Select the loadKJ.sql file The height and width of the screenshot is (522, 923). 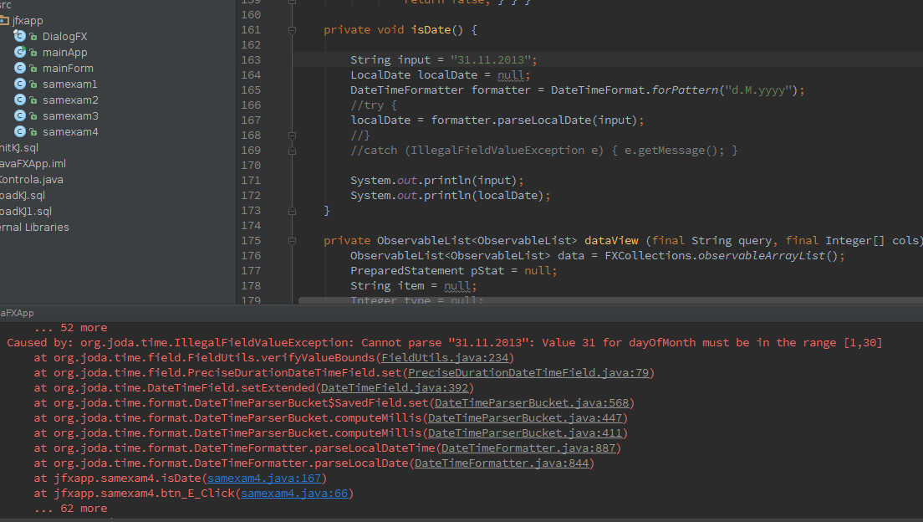click(23, 195)
